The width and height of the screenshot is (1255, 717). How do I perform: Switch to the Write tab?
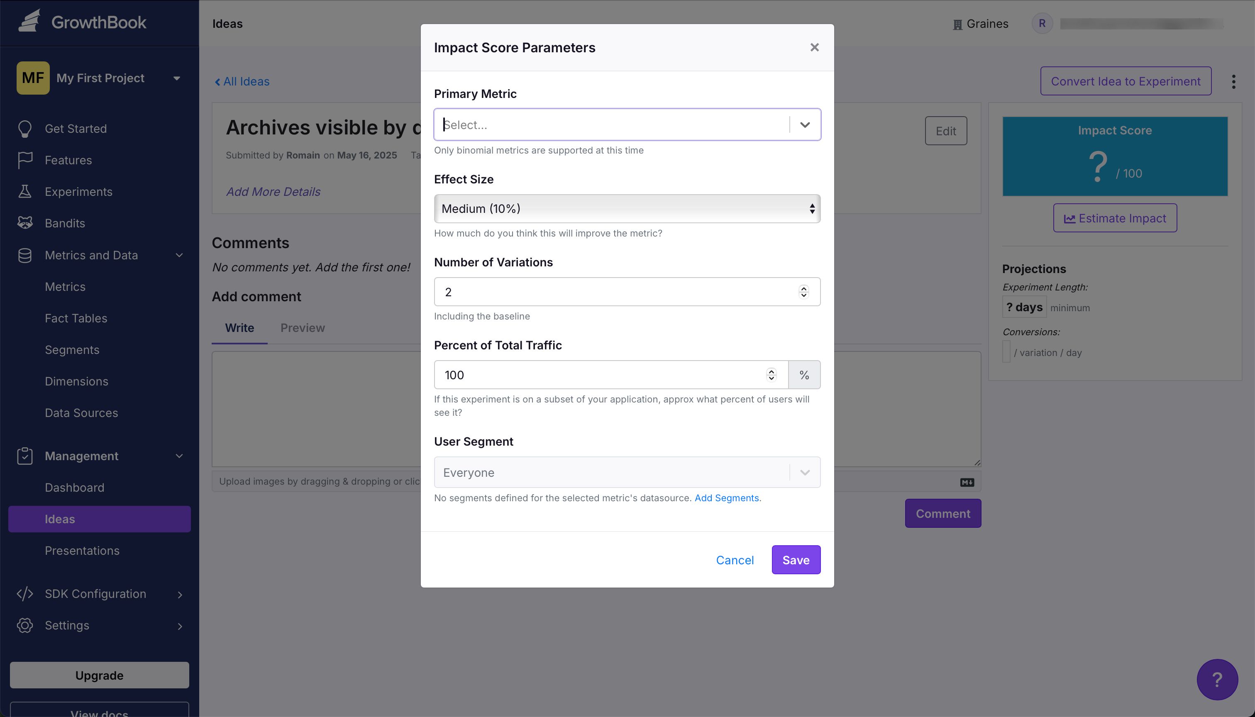click(x=239, y=328)
